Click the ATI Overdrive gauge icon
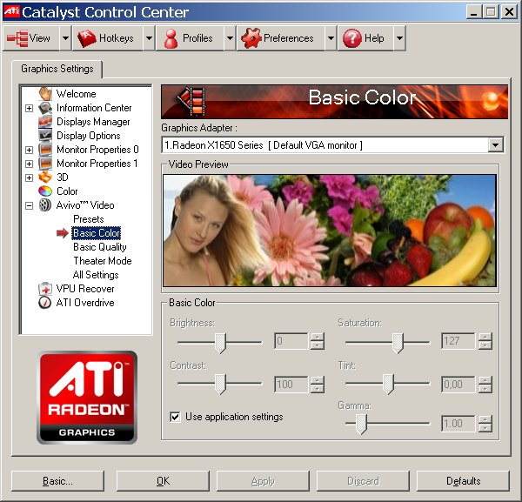 pyautogui.click(x=45, y=303)
